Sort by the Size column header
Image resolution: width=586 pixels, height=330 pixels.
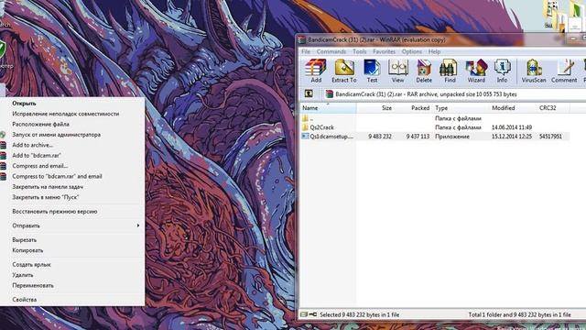[x=375, y=108]
